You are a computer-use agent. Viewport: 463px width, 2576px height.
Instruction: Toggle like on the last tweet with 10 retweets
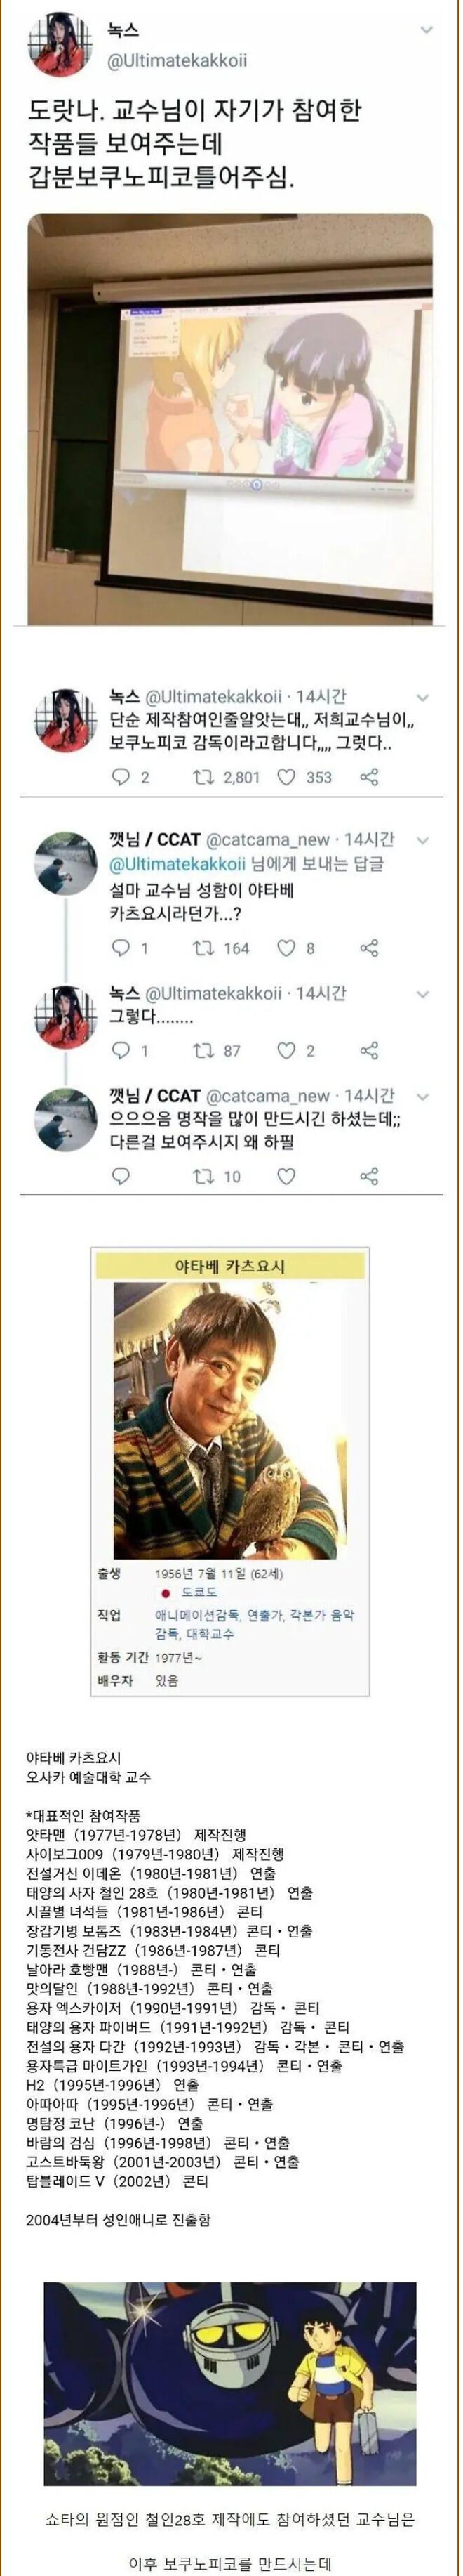point(286,1176)
